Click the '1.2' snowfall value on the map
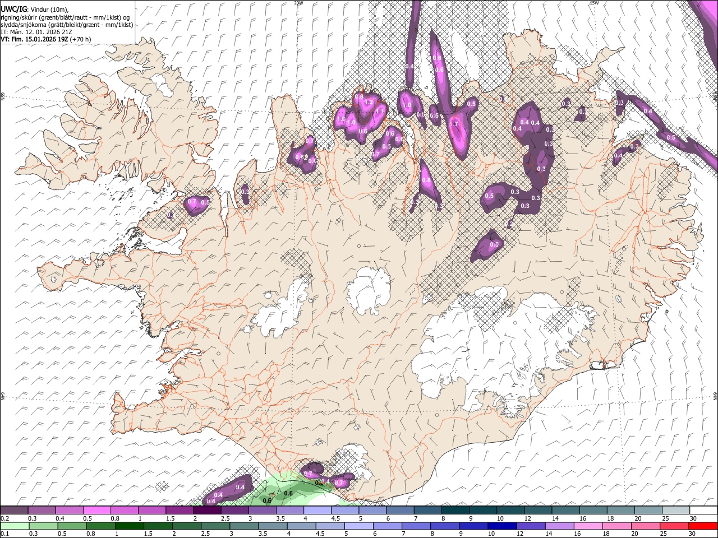 tap(369, 103)
